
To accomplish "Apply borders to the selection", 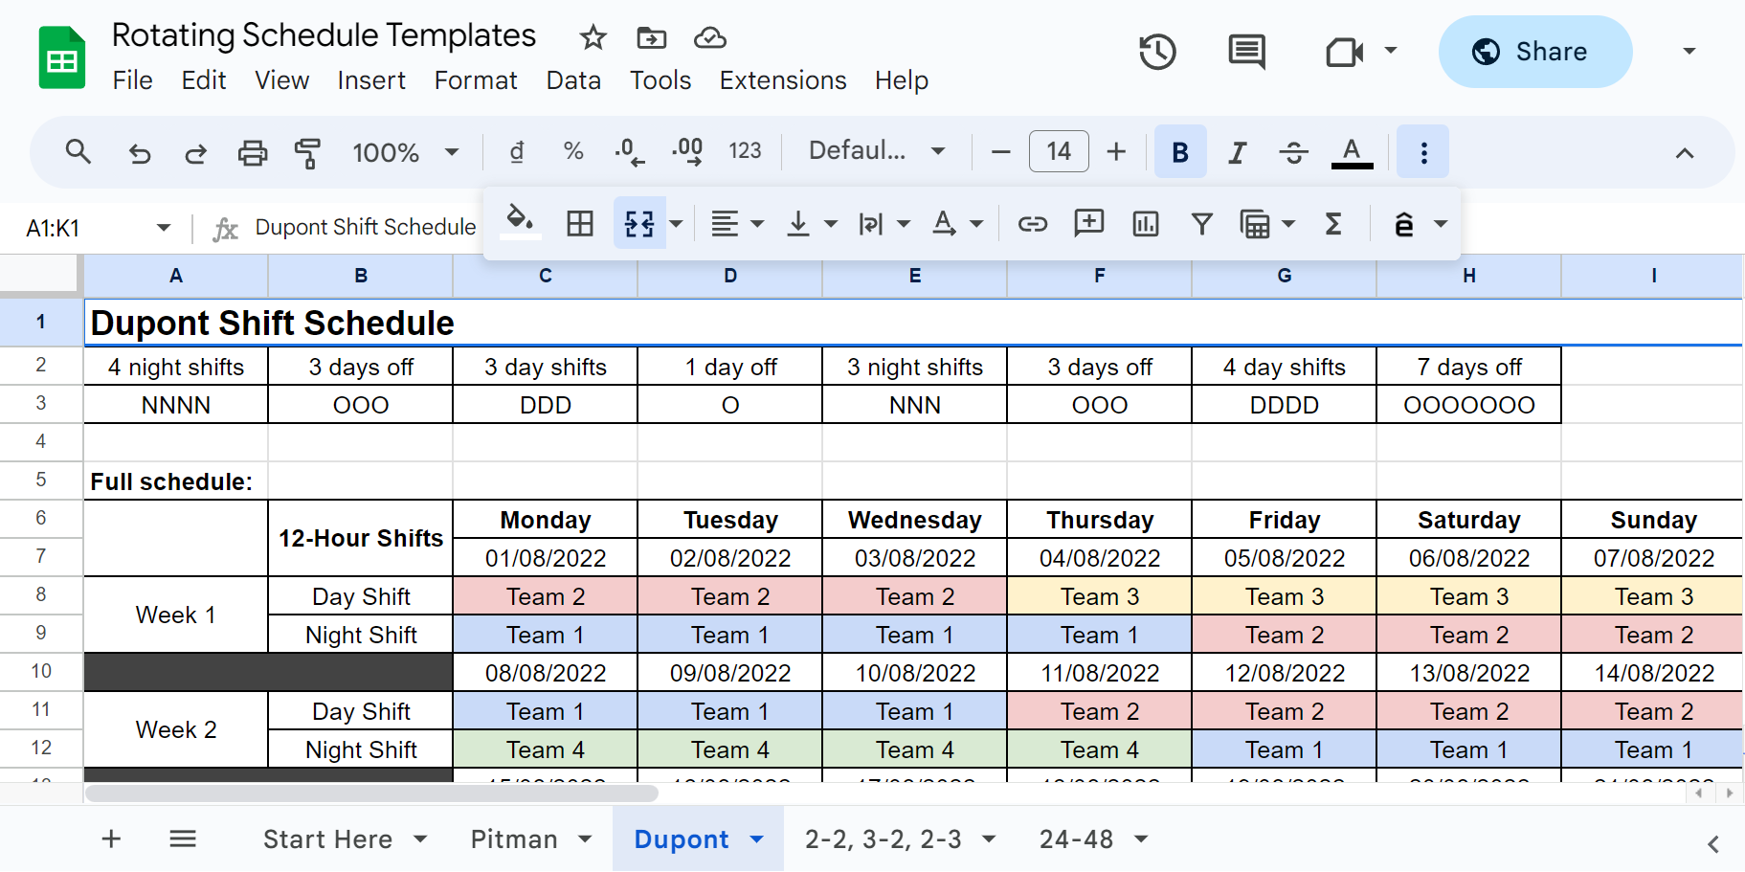I will (579, 223).
